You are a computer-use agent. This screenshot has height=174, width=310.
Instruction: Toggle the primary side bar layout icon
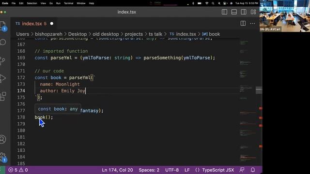coord(224,12)
